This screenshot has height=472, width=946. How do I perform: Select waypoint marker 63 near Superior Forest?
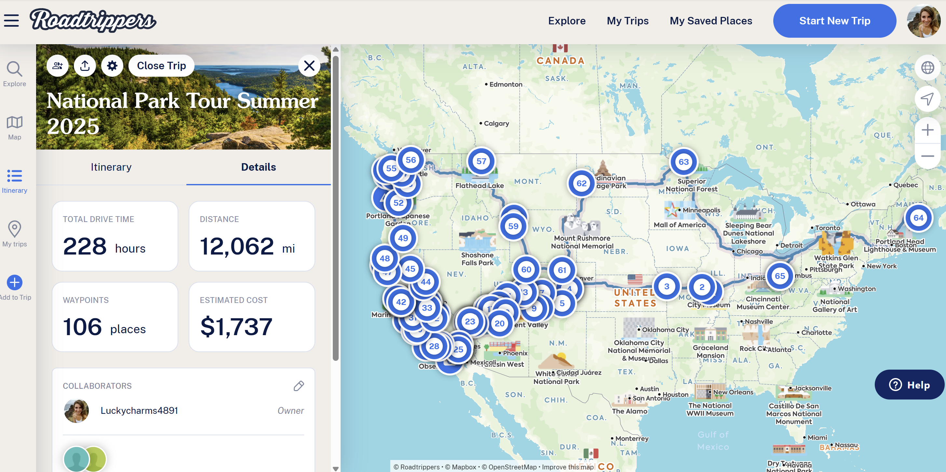point(684,162)
